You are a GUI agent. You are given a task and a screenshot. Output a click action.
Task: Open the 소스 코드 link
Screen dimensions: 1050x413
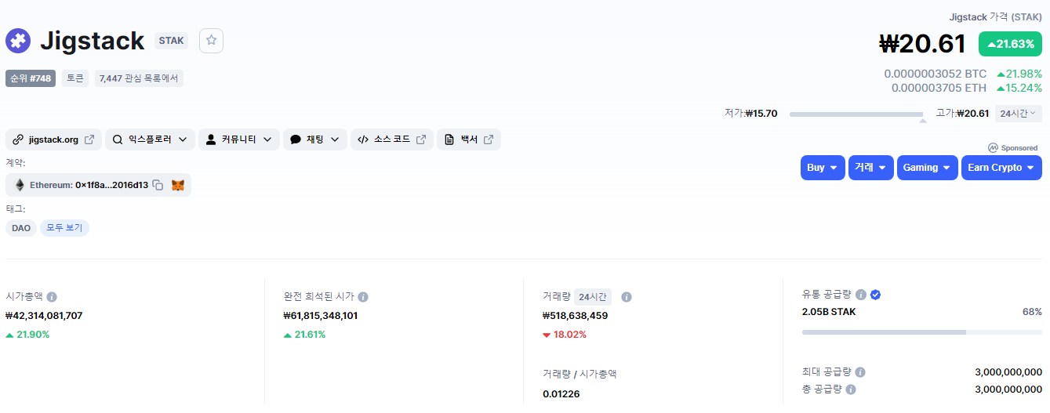[392, 139]
